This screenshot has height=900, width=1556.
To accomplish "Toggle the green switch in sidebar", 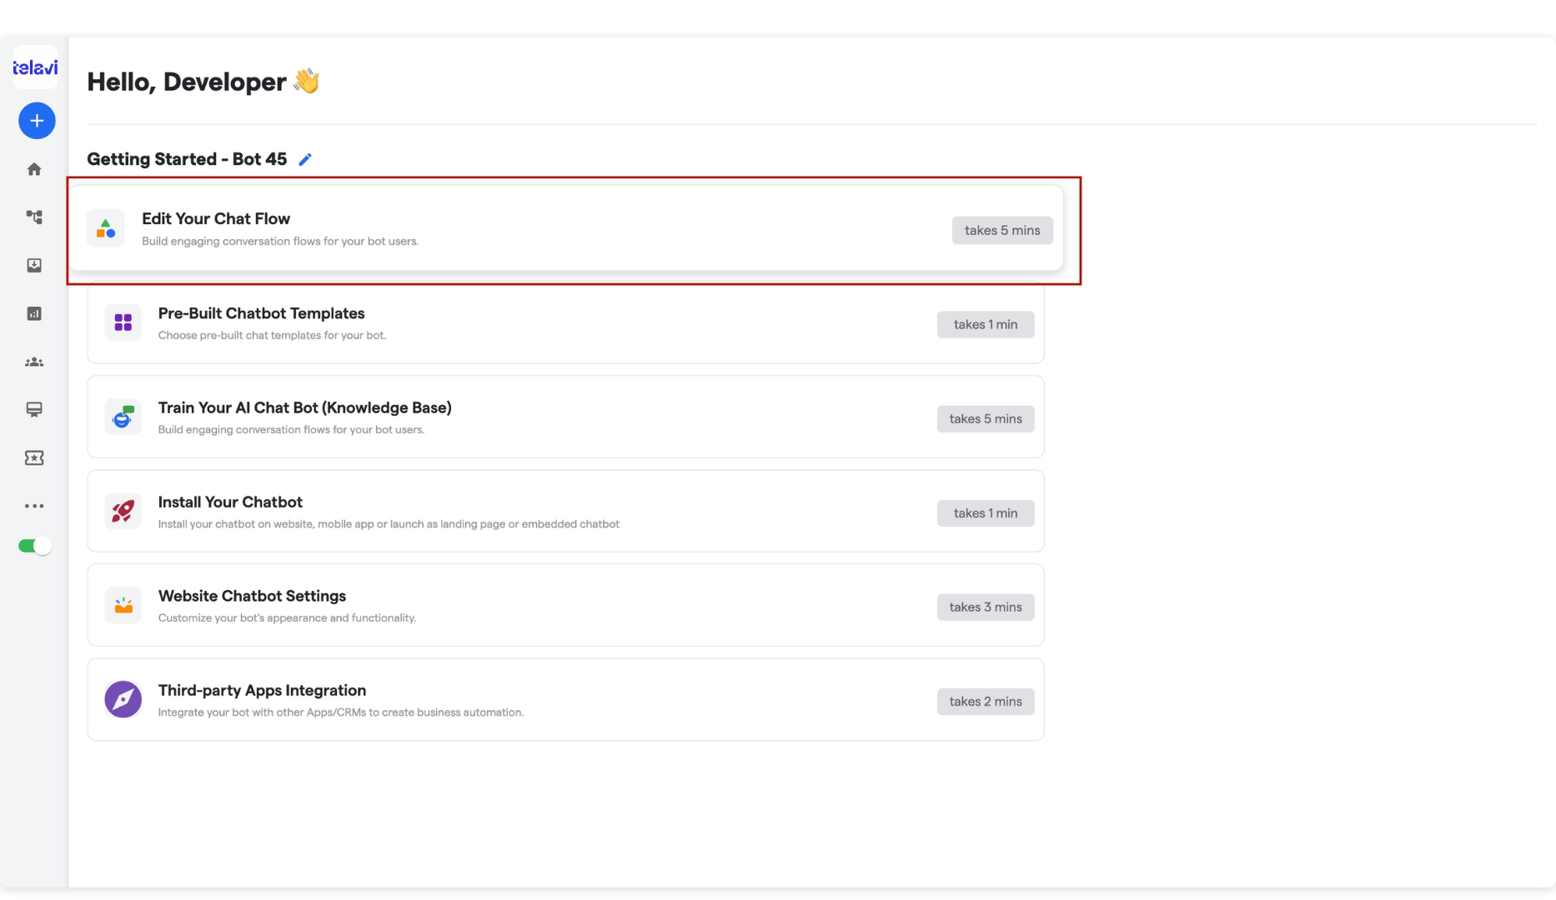I will coord(35,546).
